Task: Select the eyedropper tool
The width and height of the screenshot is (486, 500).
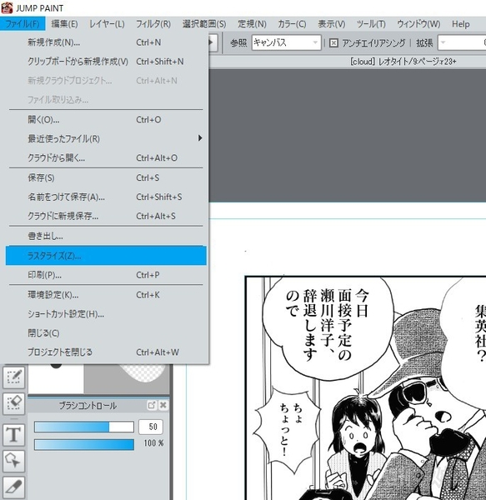Action: pyautogui.click(x=13, y=487)
